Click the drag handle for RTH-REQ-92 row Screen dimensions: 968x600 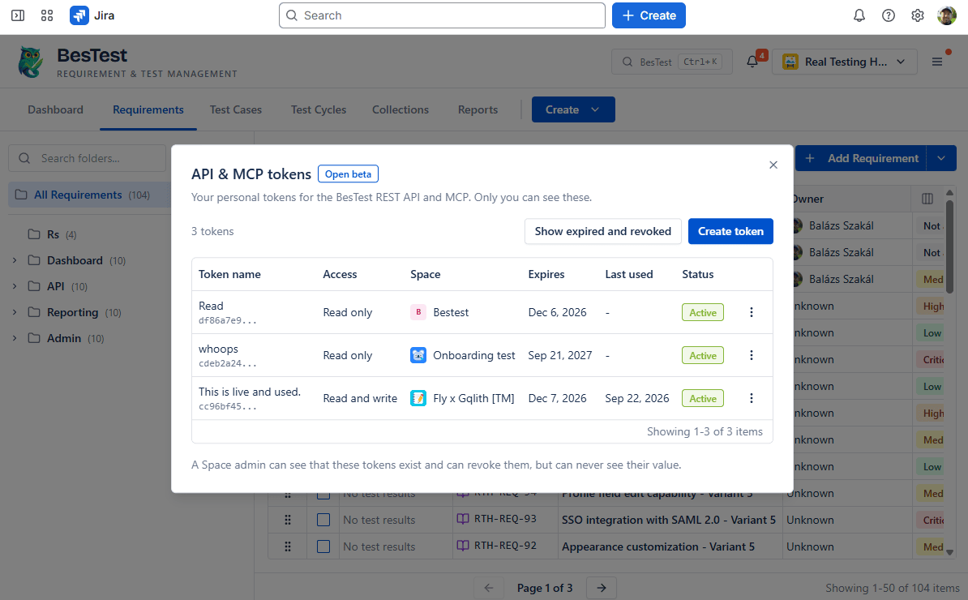(288, 546)
